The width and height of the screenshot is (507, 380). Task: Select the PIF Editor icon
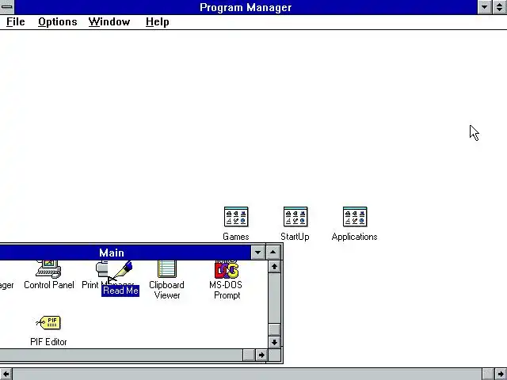click(48, 322)
